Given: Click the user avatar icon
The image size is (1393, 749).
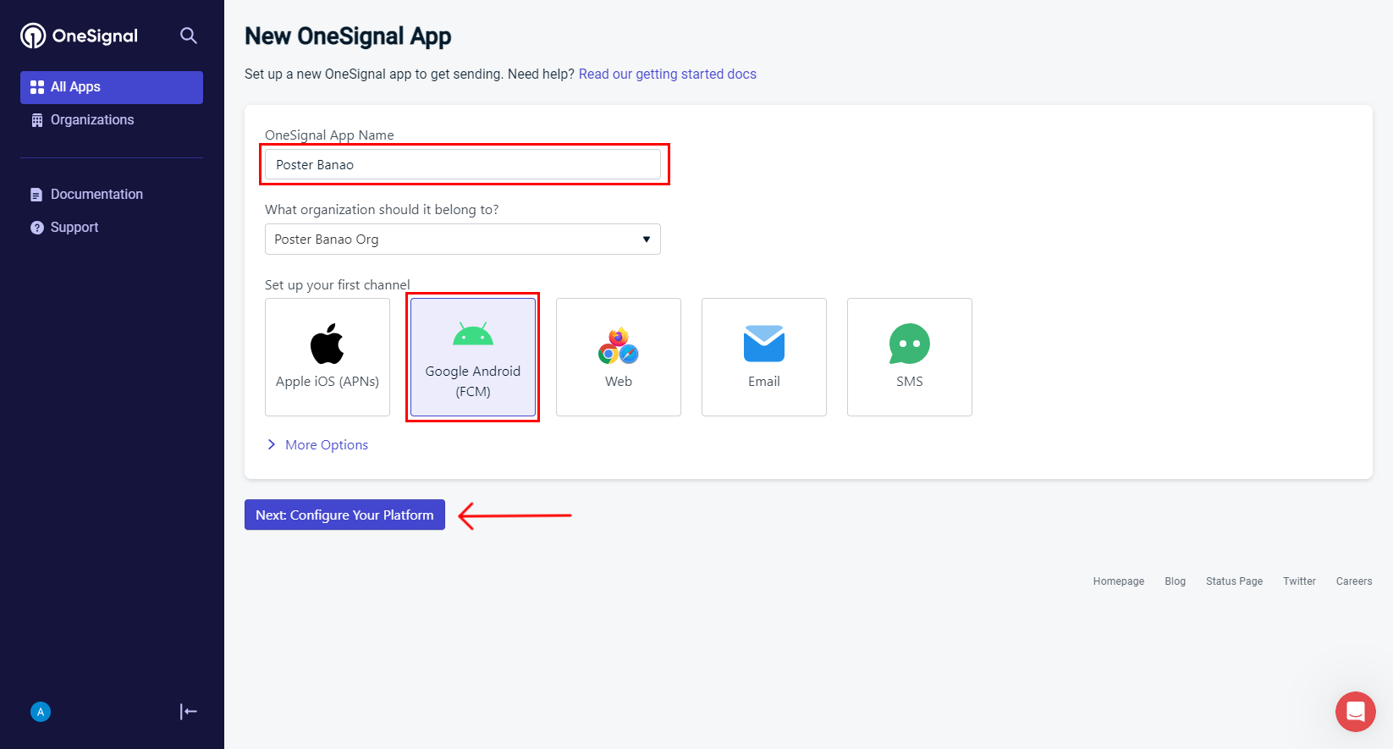Looking at the screenshot, I should [41, 712].
